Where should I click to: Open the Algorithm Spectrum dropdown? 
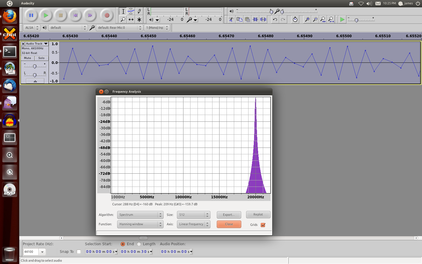click(140, 215)
